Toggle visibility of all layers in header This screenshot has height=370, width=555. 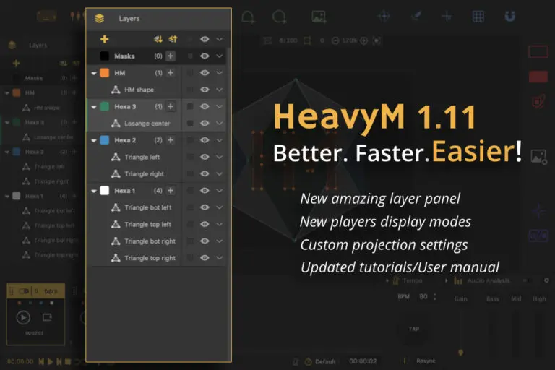click(205, 39)
